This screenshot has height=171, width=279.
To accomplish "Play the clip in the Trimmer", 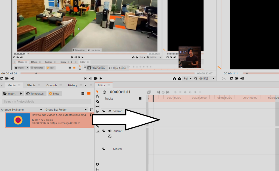I will 101,78.
